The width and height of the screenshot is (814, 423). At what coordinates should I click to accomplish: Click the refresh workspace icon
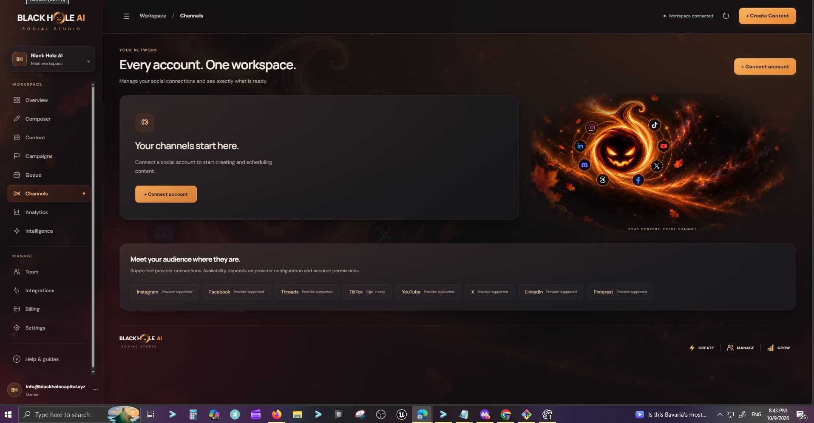coord(726,16)
